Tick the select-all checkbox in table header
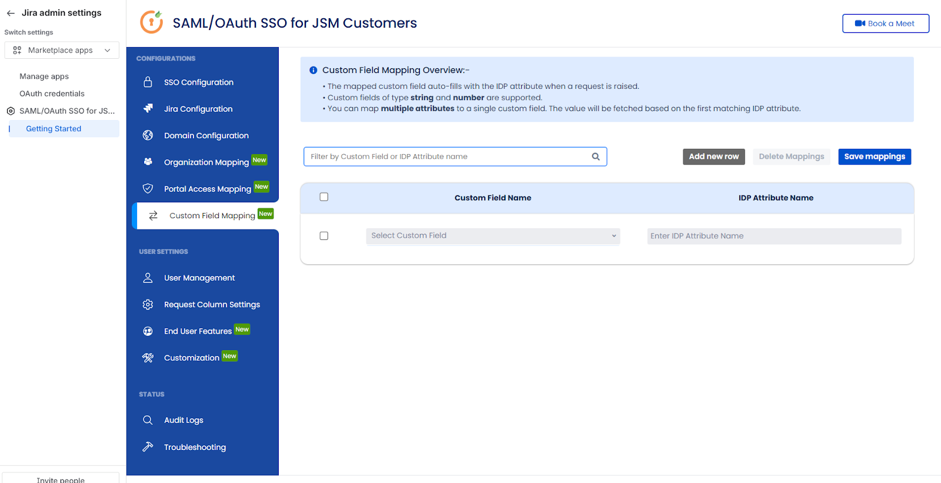Image resolution: width=941 pixels, height=483 pixels. pos(324,197)
